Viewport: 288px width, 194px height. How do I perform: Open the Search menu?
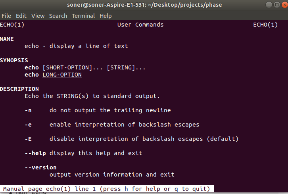pyautogui.click(x=58, y=16)
